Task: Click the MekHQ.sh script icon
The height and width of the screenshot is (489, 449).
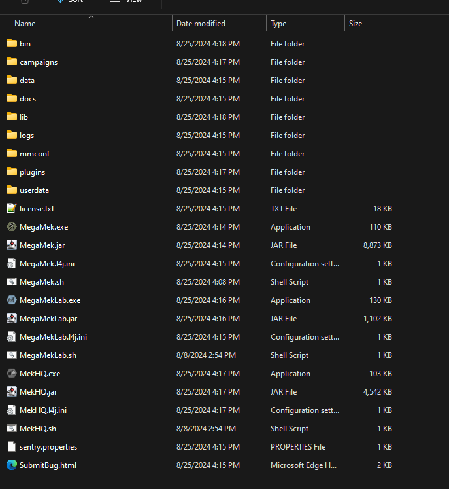Action: (x=12, y=429)
